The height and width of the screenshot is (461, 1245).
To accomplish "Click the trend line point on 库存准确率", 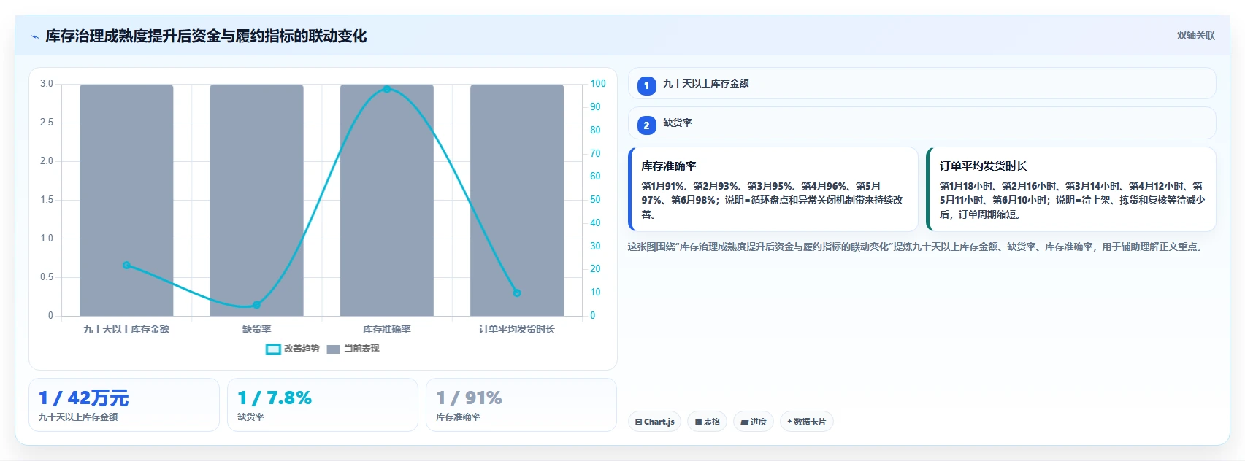I will coord(387,90).
